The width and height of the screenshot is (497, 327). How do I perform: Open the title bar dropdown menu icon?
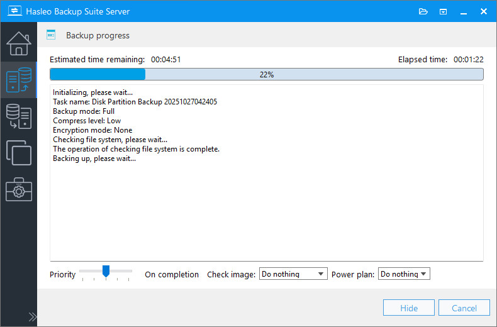pos(443,12)
